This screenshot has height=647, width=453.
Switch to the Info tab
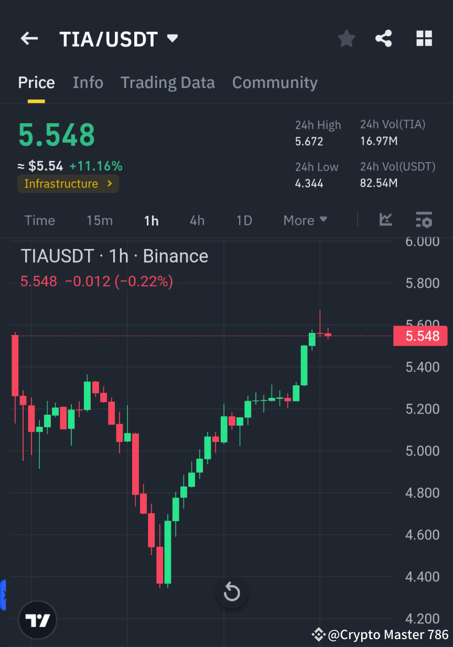pyautogui.click(x=88, y=82)
